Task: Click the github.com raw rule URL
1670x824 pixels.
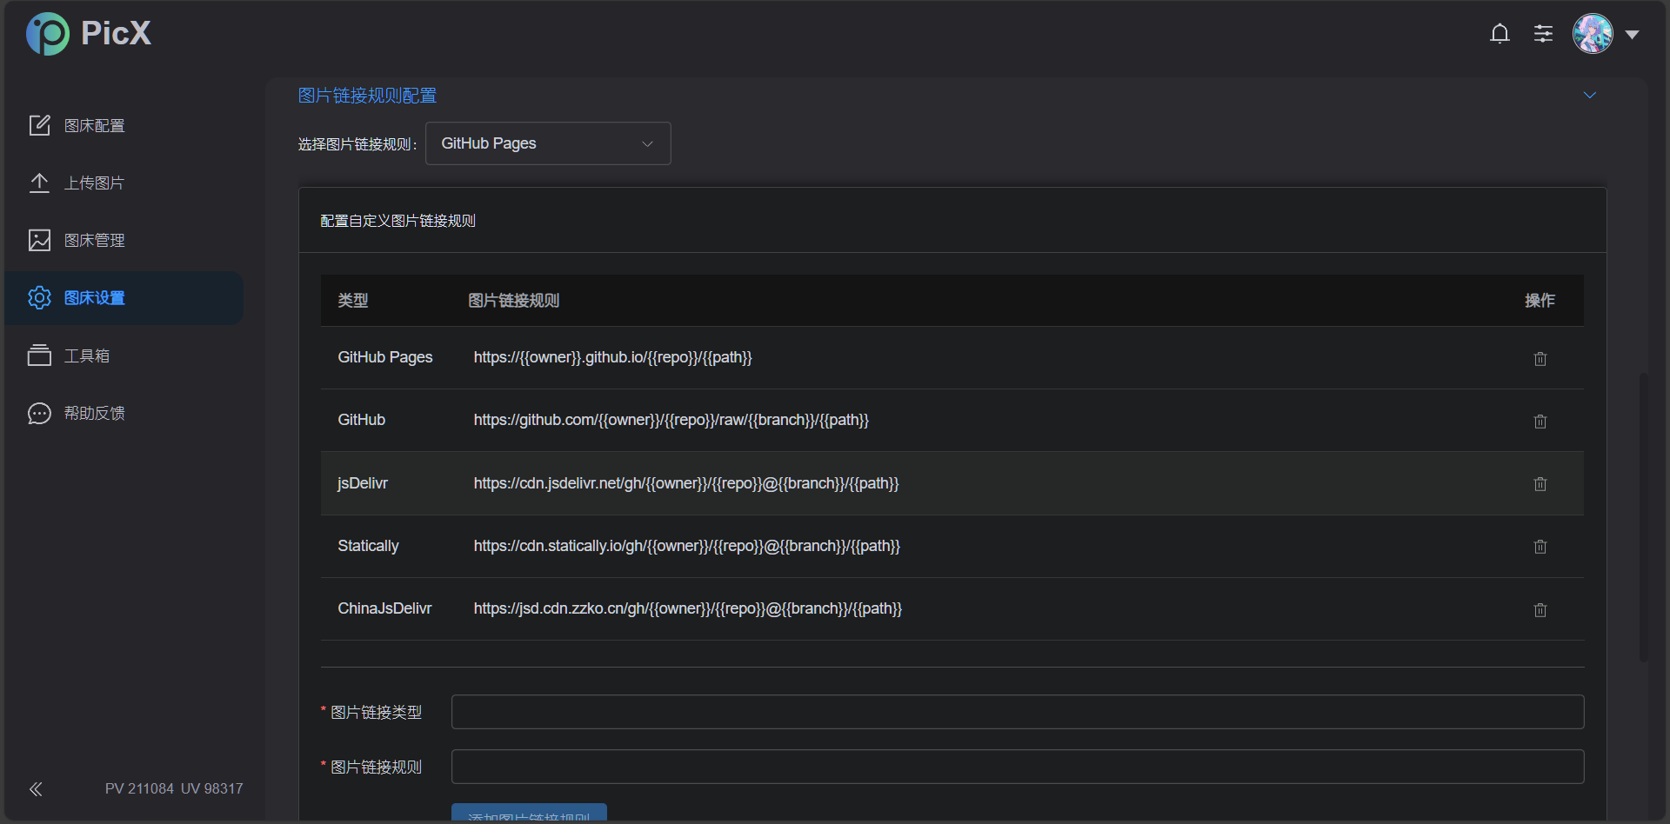Action: click(671, 420)
